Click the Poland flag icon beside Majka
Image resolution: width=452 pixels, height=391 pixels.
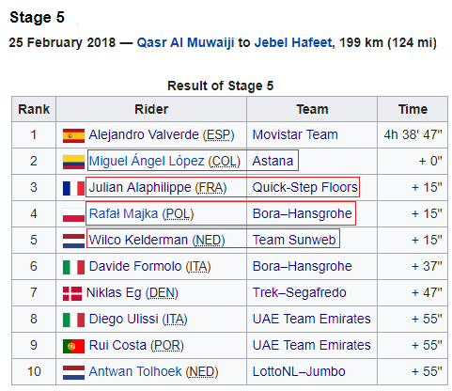click(73, 214)
